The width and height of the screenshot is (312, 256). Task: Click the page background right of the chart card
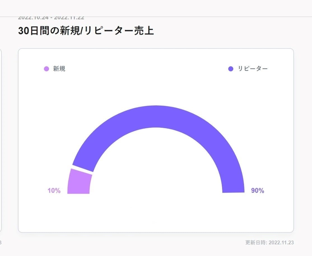303,140
